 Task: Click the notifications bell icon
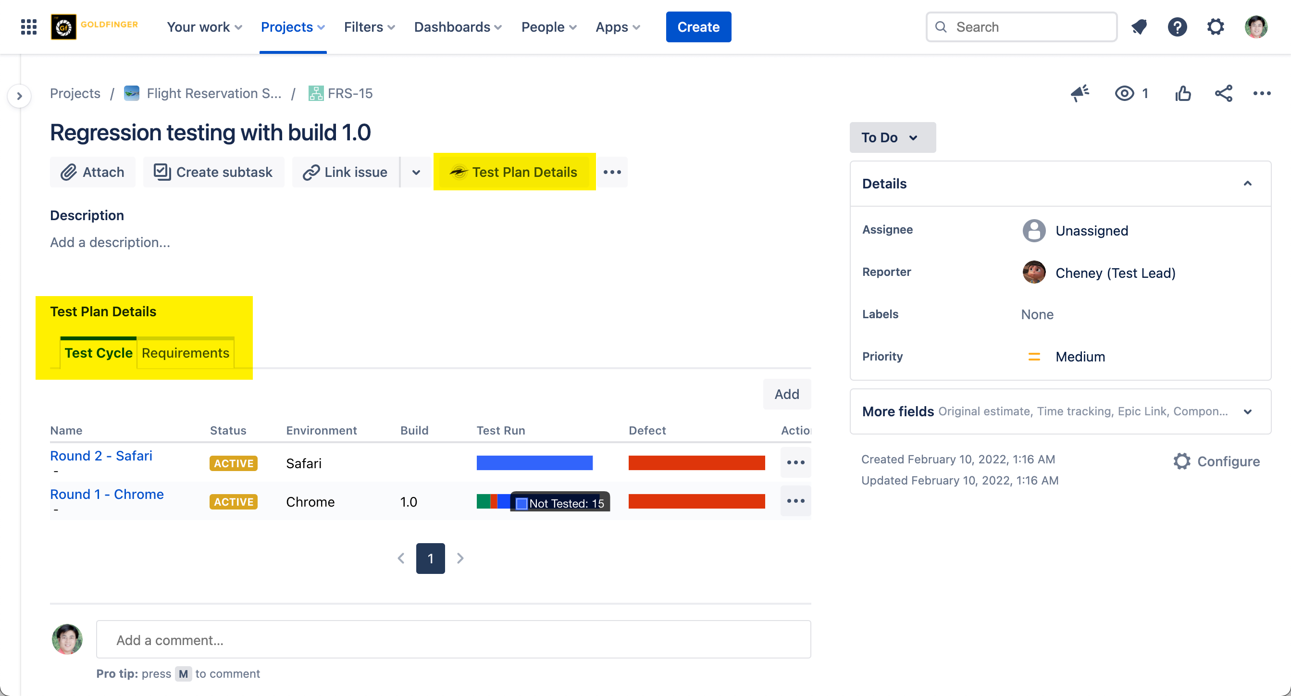[1139, 27]
